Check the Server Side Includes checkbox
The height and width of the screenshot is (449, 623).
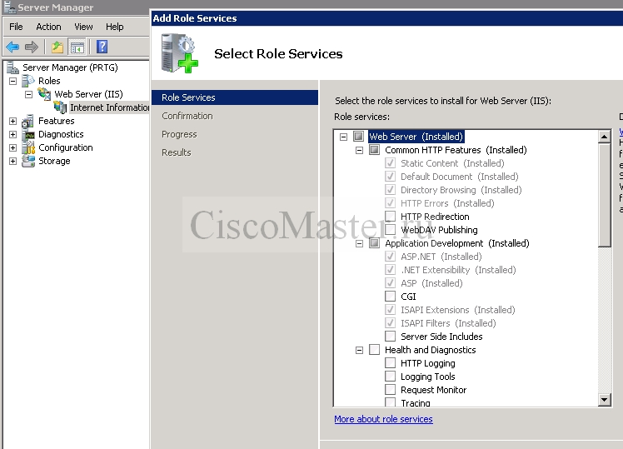click(390, 337)
